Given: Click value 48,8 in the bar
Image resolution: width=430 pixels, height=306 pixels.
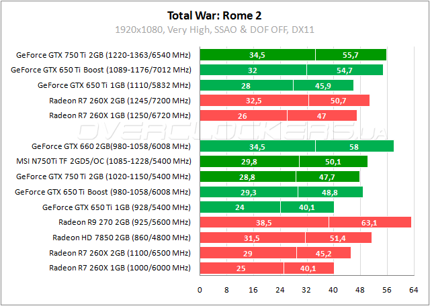Looking at the screenshot, I should coord(330,193).
